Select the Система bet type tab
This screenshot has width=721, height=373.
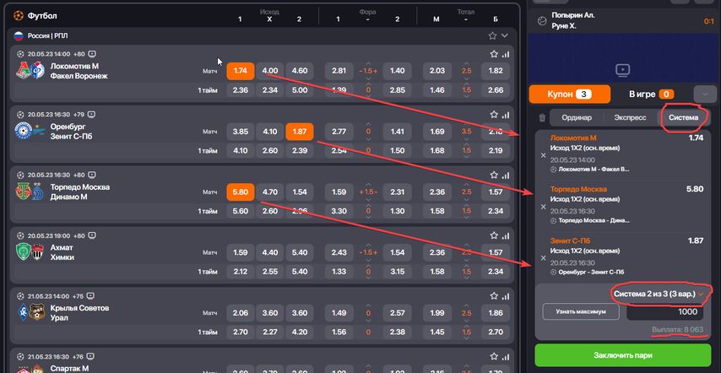(x=683, y=117)
